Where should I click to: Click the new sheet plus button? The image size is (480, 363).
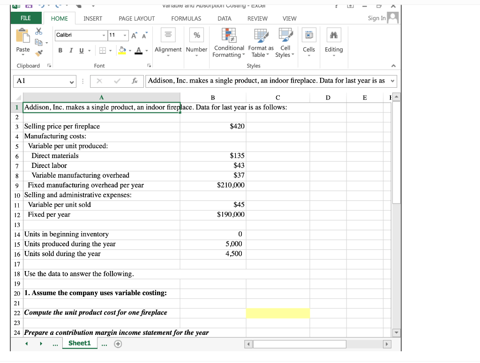coord(118,344)
